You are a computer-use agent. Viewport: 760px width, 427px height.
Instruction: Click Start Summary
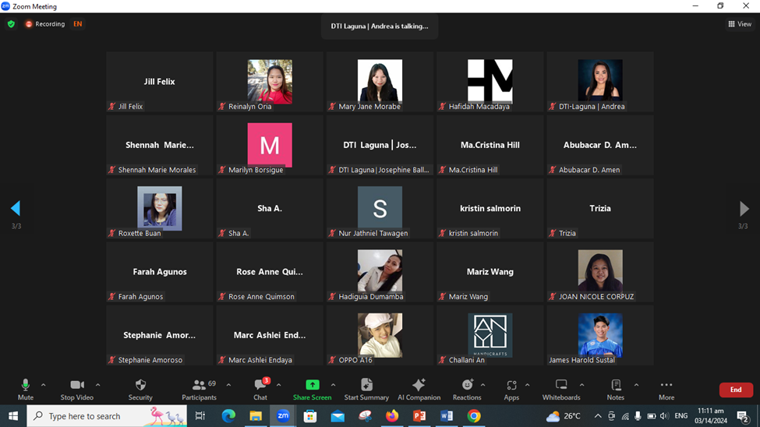click(x=366, y=388)
